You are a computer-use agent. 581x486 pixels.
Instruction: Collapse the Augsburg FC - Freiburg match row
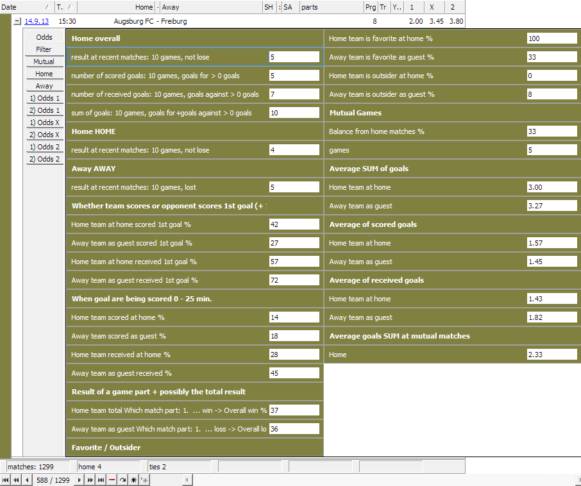(x=17, y=22)
